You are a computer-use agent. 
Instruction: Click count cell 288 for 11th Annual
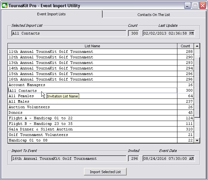click(x=186, y=52)
